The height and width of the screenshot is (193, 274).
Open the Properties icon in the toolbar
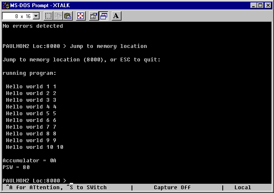[94, 16]
